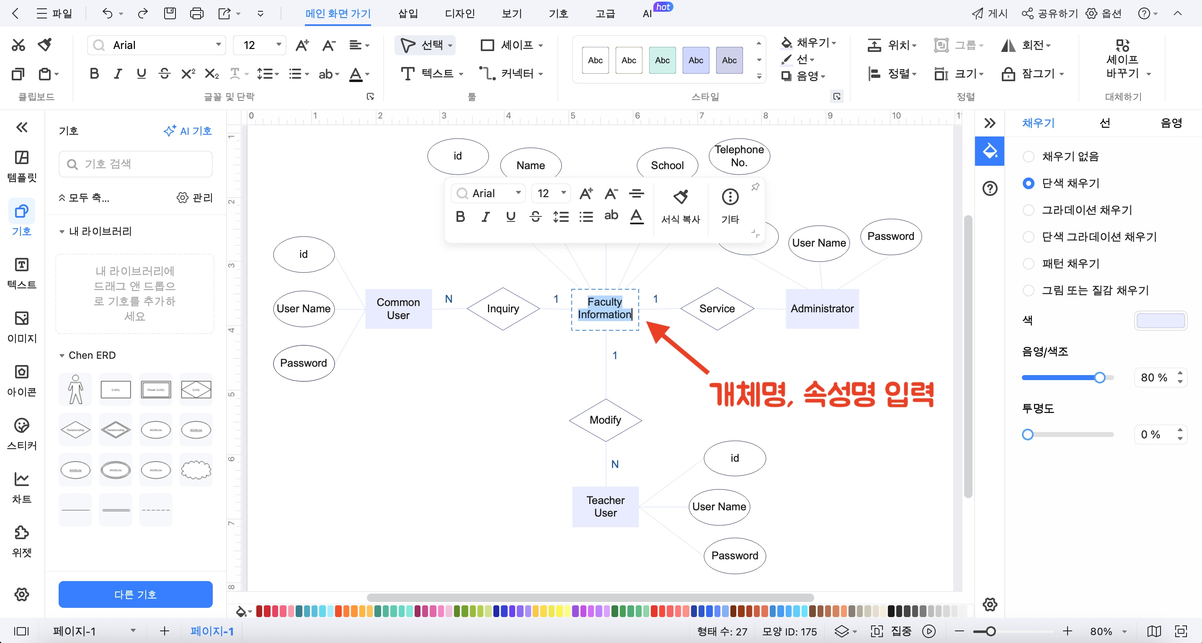Click the 투명도 slider handle
Image resolution: width=1202 pixels, height=643 pixels.
(x=1027, y=435)
